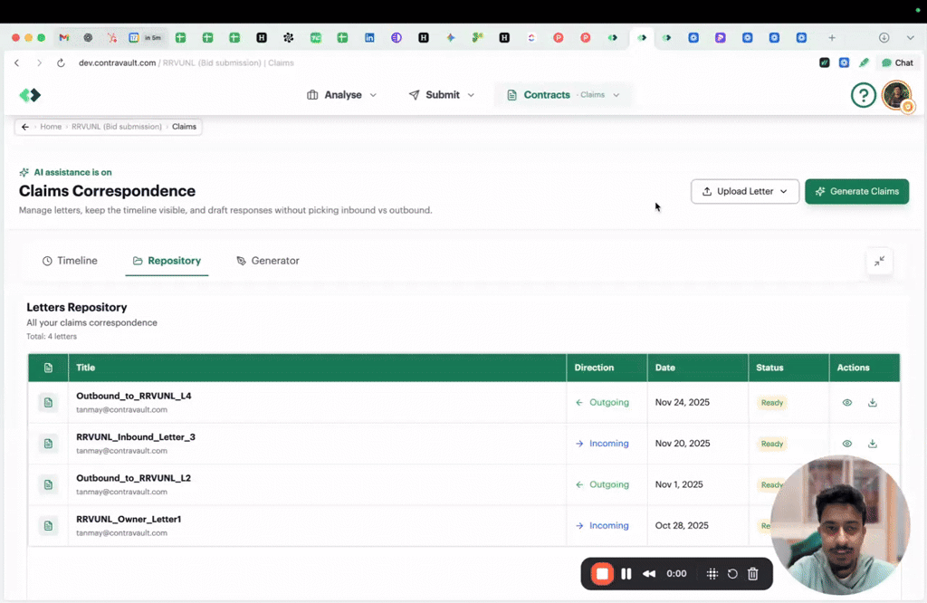Viewport: 927px width, 603px height.
Task: Preview RRVUNL_Inbound_Letter_3 with the eye icon
Action: (847, 444)
